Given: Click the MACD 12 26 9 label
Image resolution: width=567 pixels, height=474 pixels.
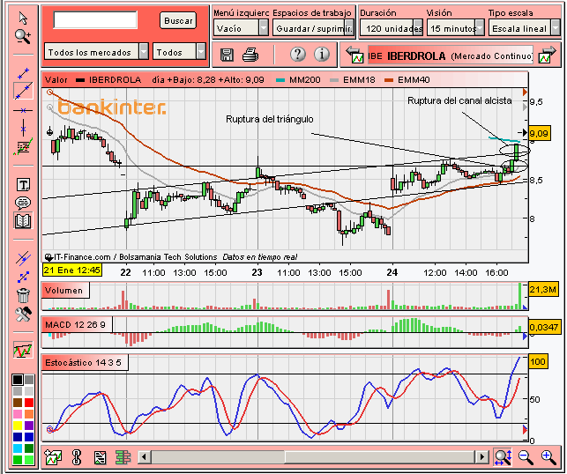Looking at the screenshot, I should pyautogui.click(x=77, y=324).
